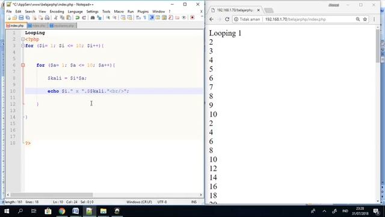Screen dimensions: 385x217
Task: Open the Edit menu in Notepad++
Action: (18, 11)
